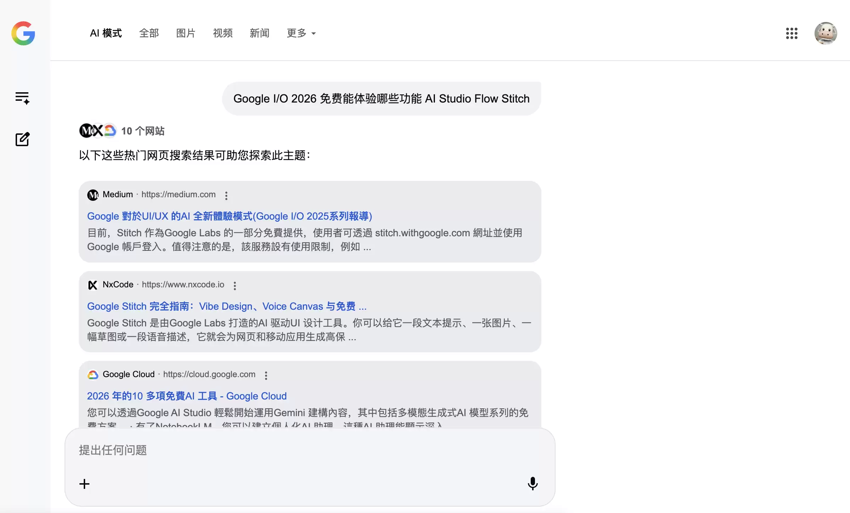
Task: Switch to the 图片 tab
Action: click(186, 33)
